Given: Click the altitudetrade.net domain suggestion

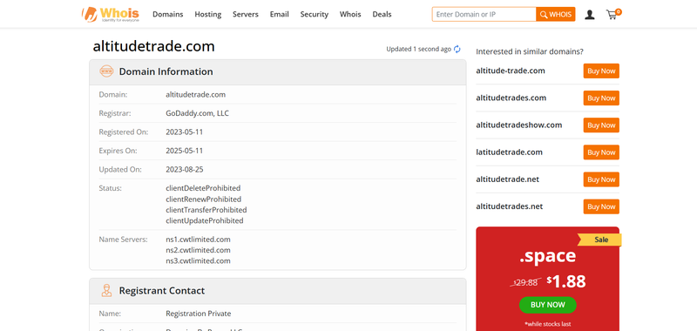Looking at the screenshot, I should point(508,179).
